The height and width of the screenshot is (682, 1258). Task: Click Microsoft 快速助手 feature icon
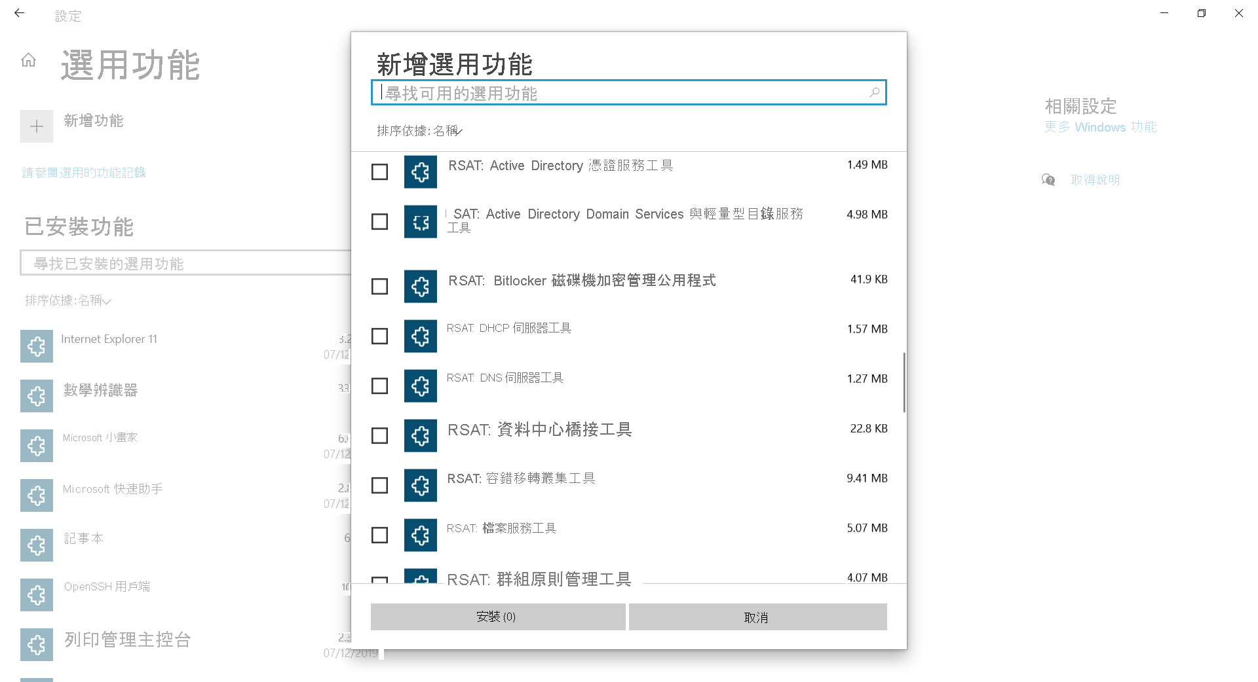click(37, 495)
